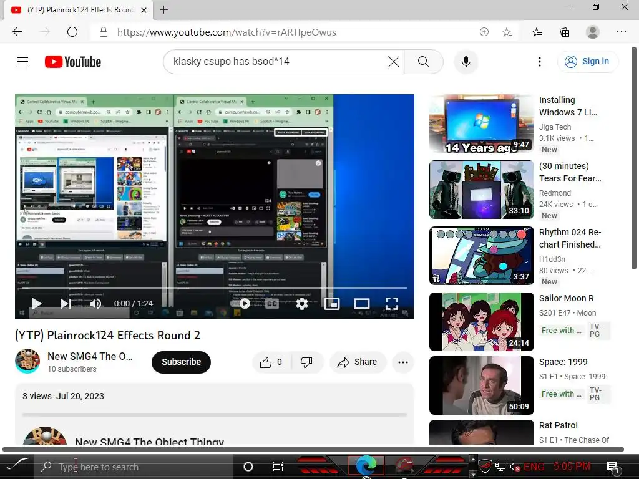The image size is (639, 479).
Task: Click the page vertical scrollbar
Action: point(634,158)
